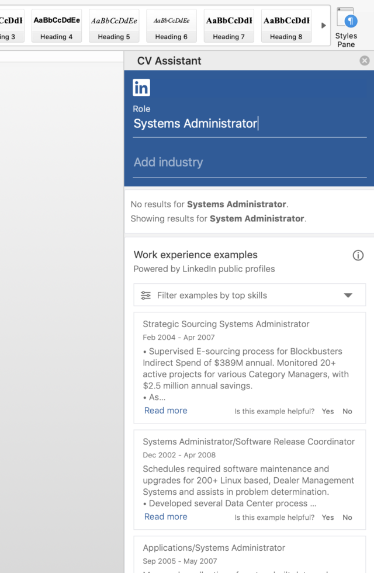Image resolution: width=374 pixels, height=573 pixels.
Task: Select the Heading 6 style
Action: (x=171, y=26)
